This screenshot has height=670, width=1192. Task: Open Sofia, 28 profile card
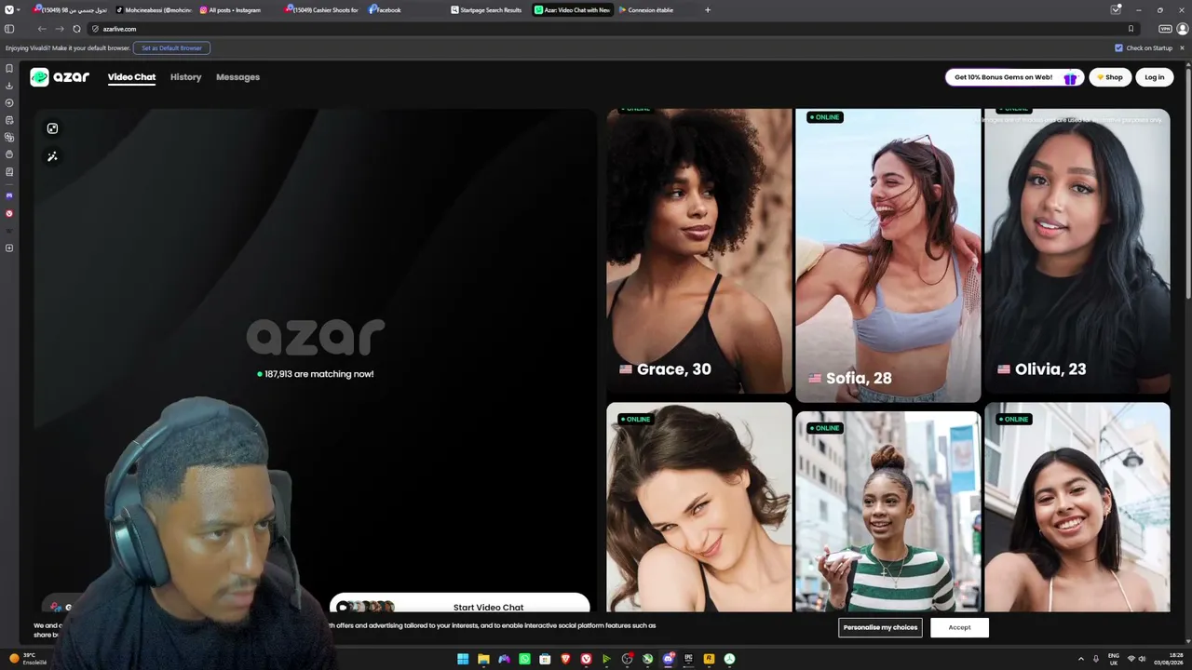[x=887, y=256]
